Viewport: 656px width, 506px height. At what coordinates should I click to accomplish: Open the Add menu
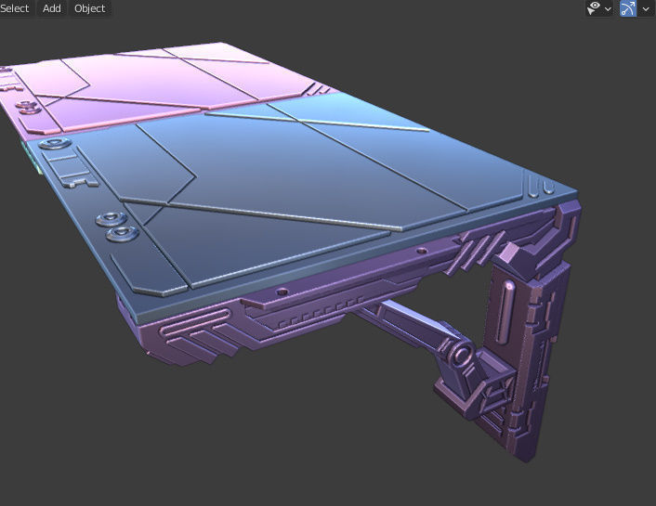point(52,8)
